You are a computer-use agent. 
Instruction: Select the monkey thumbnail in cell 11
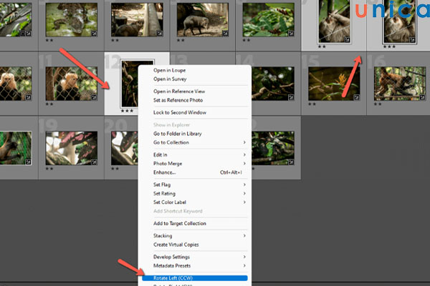coord(71,84)
